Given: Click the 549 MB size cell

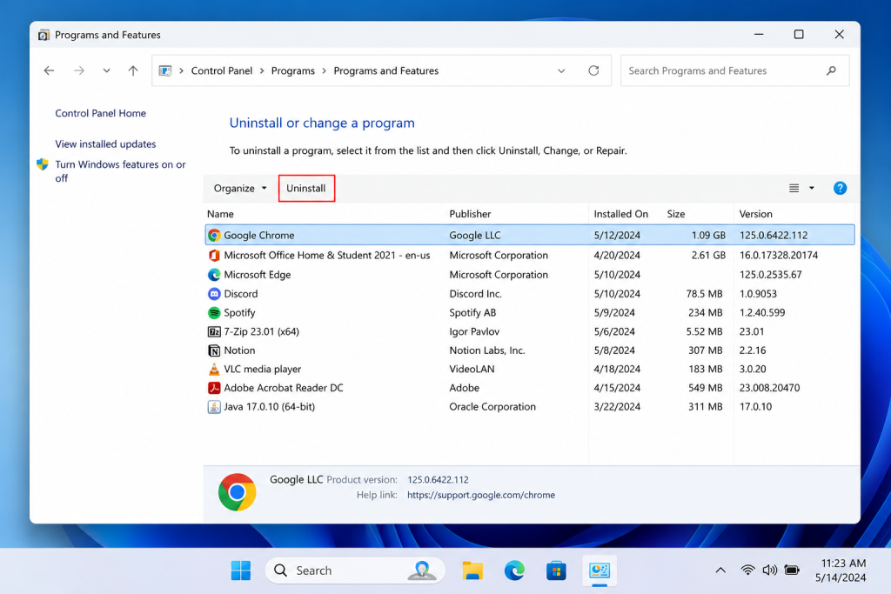Looking at the screenshot, I should [705, 388].
